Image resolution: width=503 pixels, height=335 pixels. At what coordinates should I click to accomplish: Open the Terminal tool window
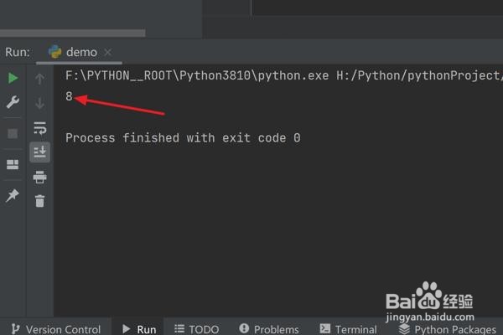pyautogui.click(x=347, y=329)
